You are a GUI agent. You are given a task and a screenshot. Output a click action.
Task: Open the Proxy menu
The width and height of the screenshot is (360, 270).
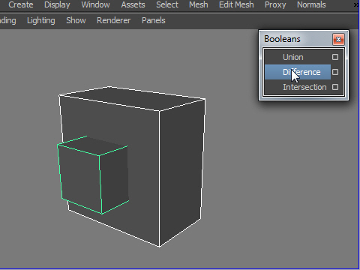[275, 5]
